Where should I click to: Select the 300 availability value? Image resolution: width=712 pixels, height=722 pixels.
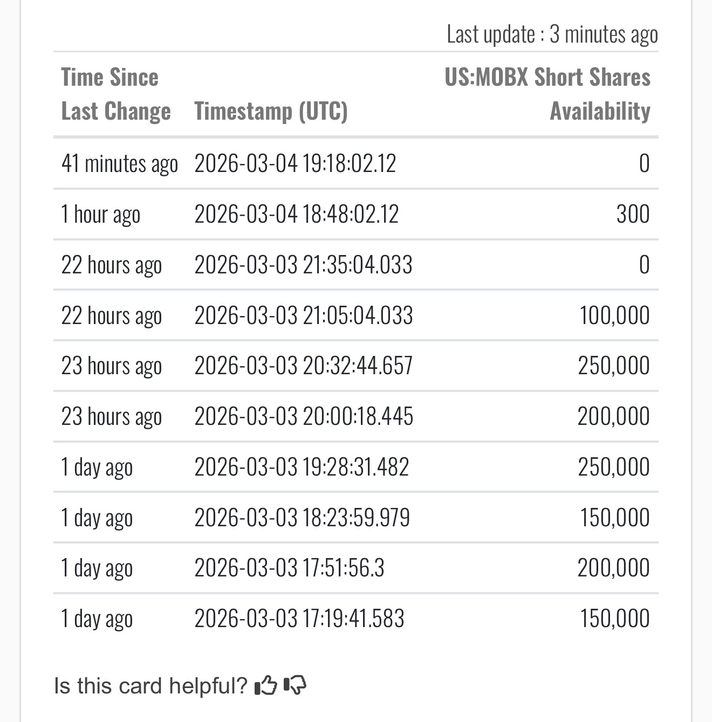[633, 214]
